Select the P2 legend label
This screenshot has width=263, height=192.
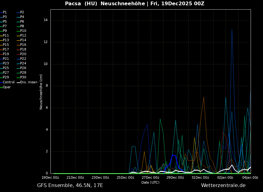22,12
